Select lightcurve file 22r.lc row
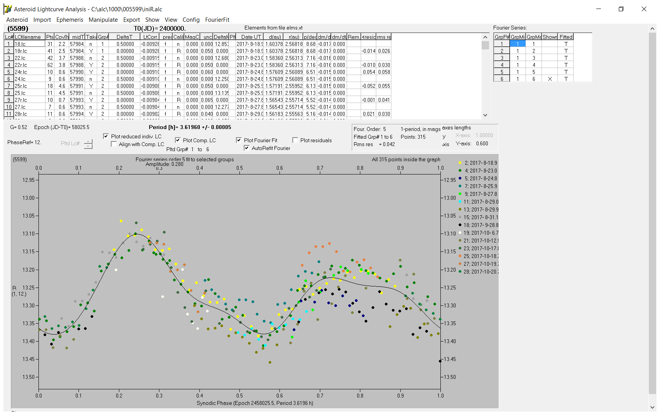The height and width of the screenshot is (415, 660). click(x=197, y=65)
